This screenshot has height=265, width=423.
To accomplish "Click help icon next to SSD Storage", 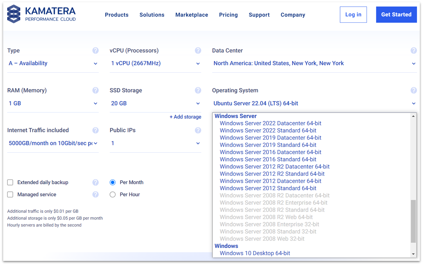I will tap(198, 90).
